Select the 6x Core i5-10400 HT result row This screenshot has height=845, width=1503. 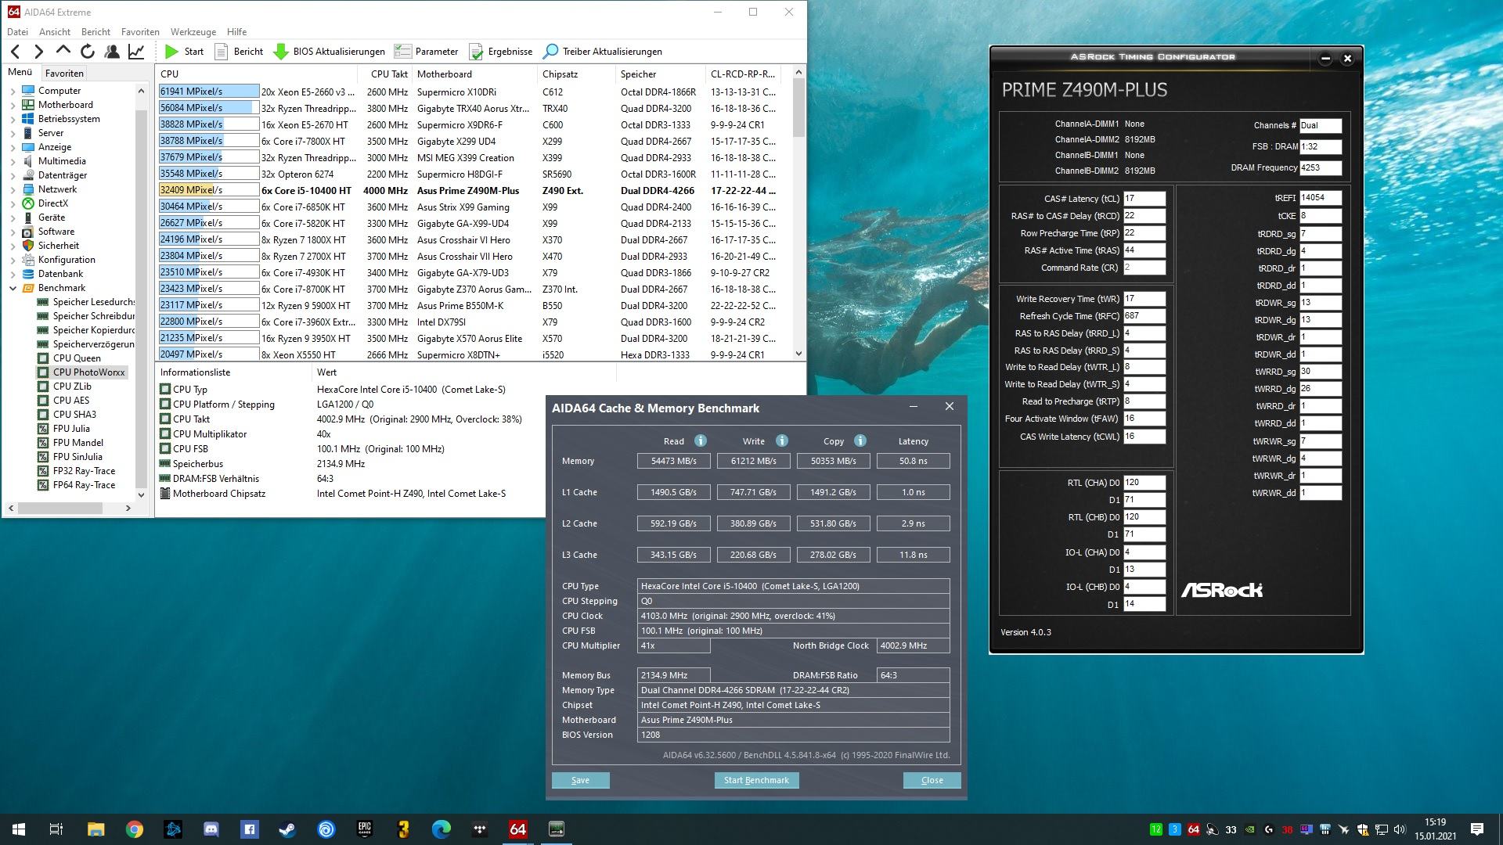(468, 190)
